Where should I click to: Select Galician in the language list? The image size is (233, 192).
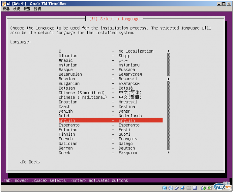(111, 143)
